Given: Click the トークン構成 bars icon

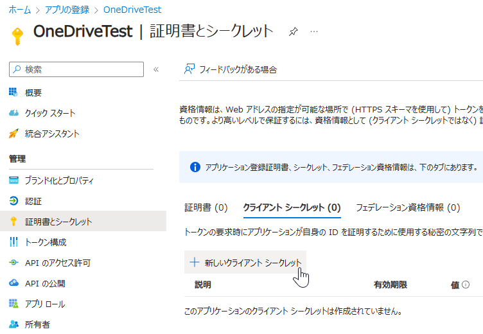Looking at the screenshot, I should pos(13,242).
